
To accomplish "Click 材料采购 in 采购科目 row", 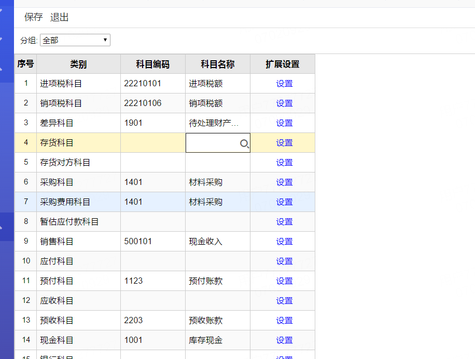I will tap(218, 182).
